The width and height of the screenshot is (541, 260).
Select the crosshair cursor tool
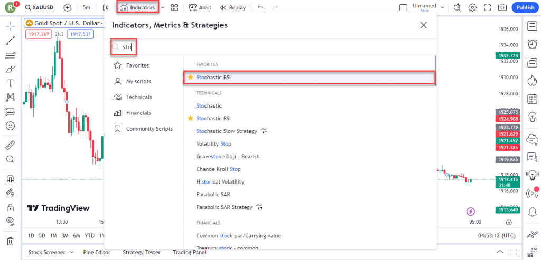[x=11, y=26]
